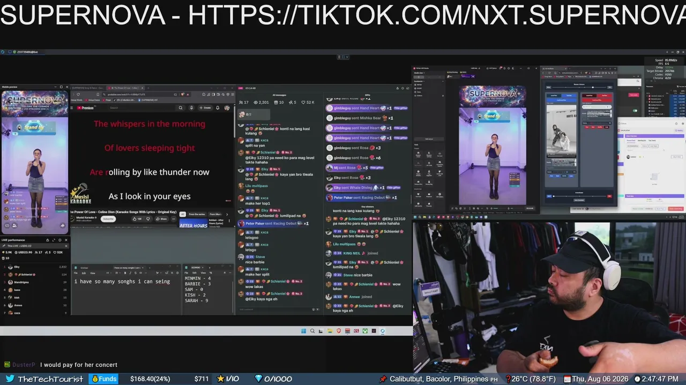This screenshot has height=385, width=686.
Task: Open KING NEIL in Key viewers
Action: [x=352, y=253]
